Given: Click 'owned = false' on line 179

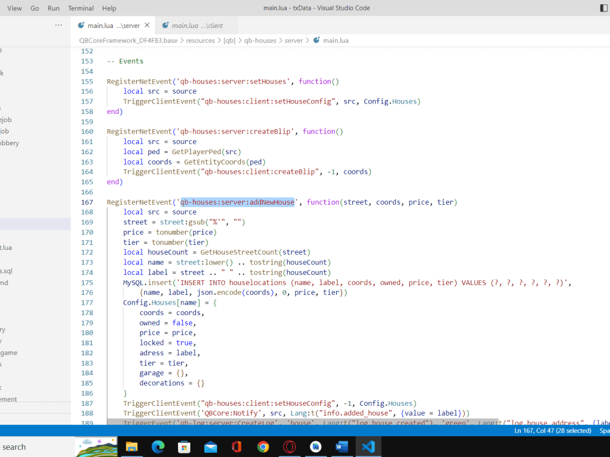Looking at the screenshot, I should 167,323.
